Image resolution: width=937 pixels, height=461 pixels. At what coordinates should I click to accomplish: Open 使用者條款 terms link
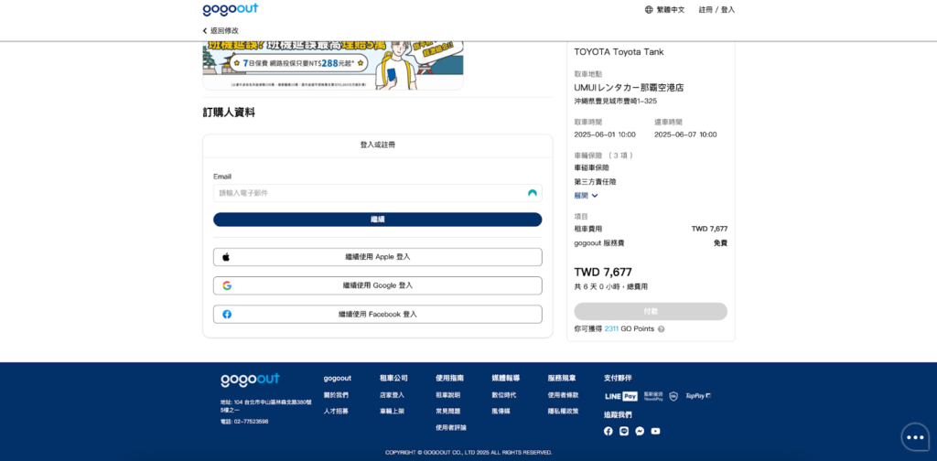click(563, 395)
